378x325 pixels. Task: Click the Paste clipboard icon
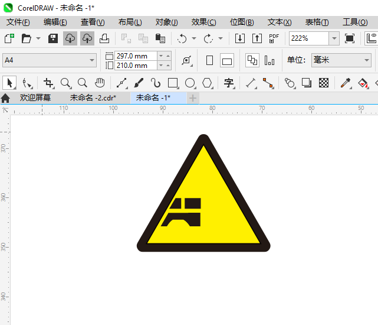160,38
